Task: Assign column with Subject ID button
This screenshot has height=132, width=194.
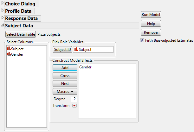Action: (x=62, y=49)
